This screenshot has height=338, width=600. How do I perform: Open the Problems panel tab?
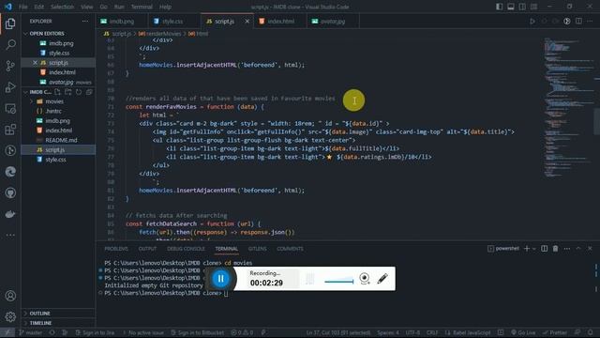tap(116, 249)
